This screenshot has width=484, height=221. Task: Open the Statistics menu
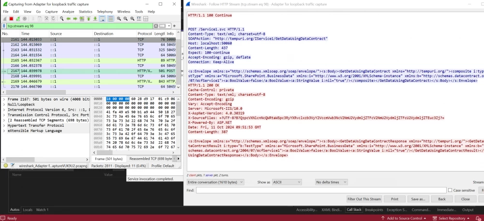tap(86, 12)
